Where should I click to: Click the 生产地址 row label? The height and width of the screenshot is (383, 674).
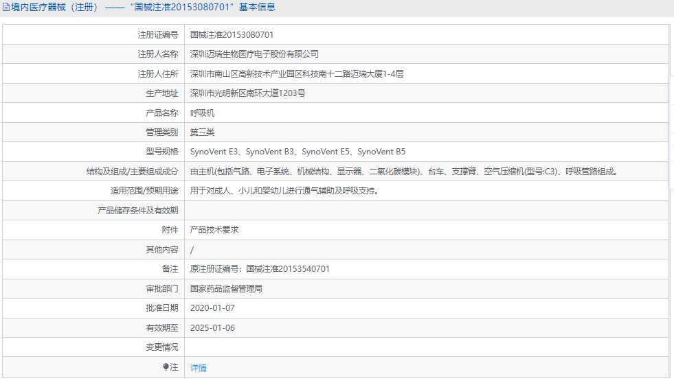(161, 93)
